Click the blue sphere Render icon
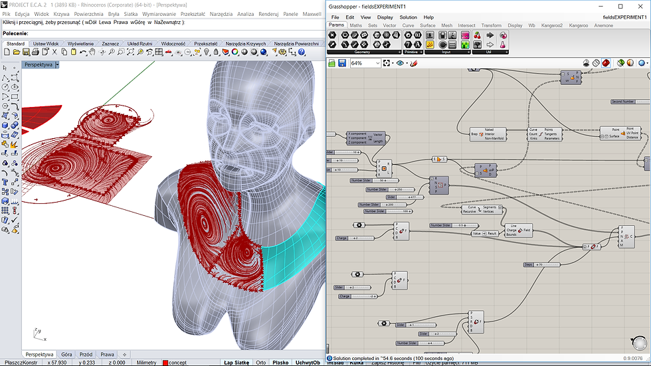Image resolution: width=651 pixels, height=366 pixels. point(263,52)
